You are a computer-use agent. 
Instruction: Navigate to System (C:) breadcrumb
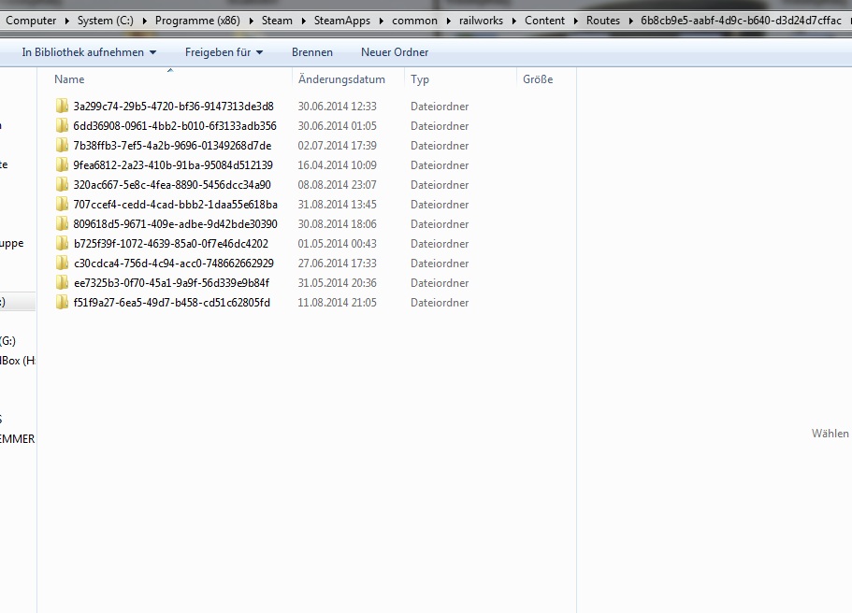105,21
